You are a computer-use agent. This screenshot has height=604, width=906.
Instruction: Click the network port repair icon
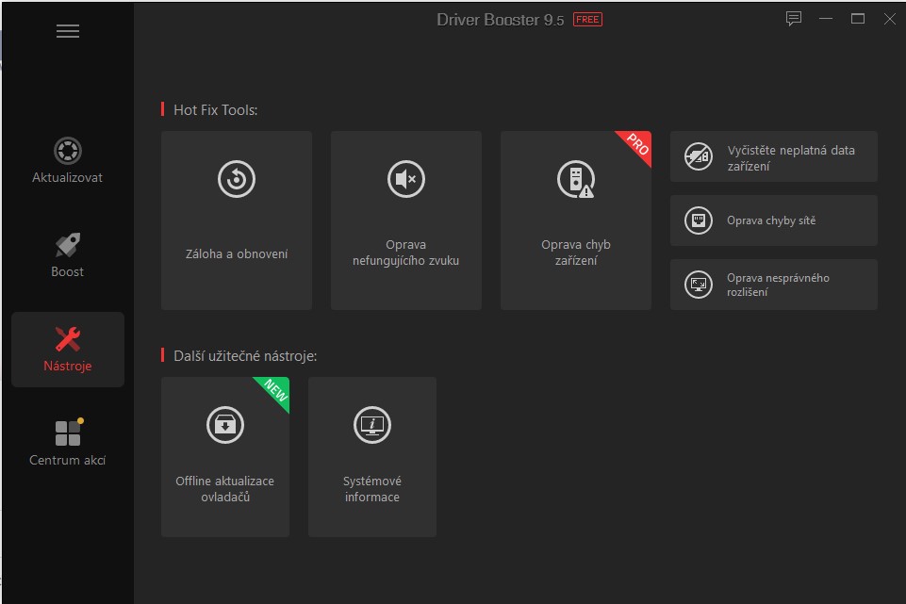click(699, 220)
